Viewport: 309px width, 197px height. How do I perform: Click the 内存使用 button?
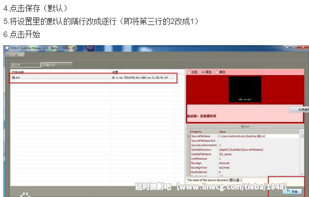(x=299, y=109)
